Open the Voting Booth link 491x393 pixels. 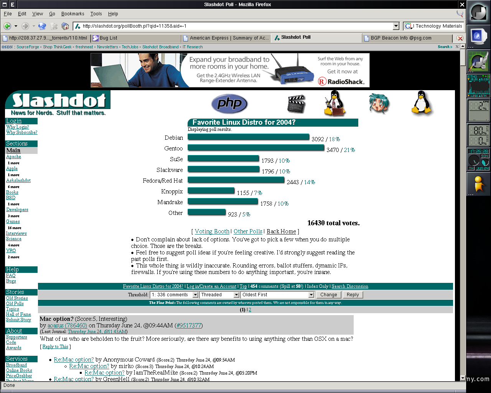point(212,231)
